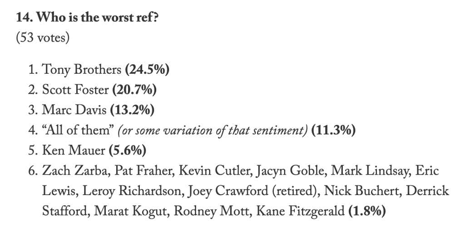Click the name Kane Fitzgerald

click(300, 211)
